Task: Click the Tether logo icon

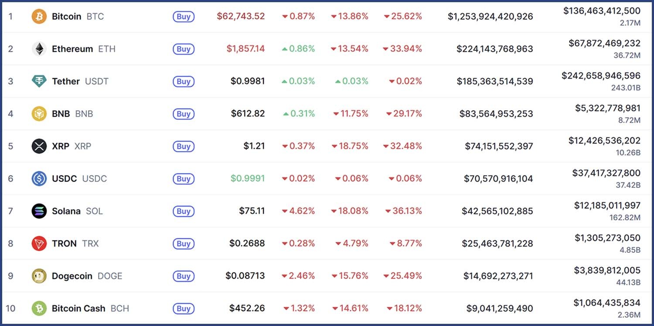Action: pyautogui.click(x=39, y=81)
